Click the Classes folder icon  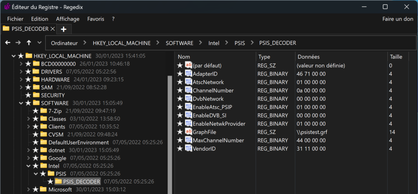point(44,118)
